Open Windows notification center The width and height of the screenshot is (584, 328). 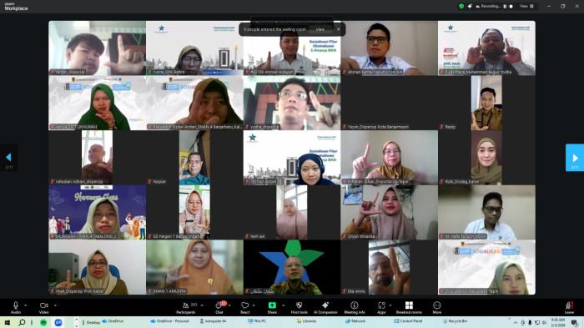click(575, 323)
